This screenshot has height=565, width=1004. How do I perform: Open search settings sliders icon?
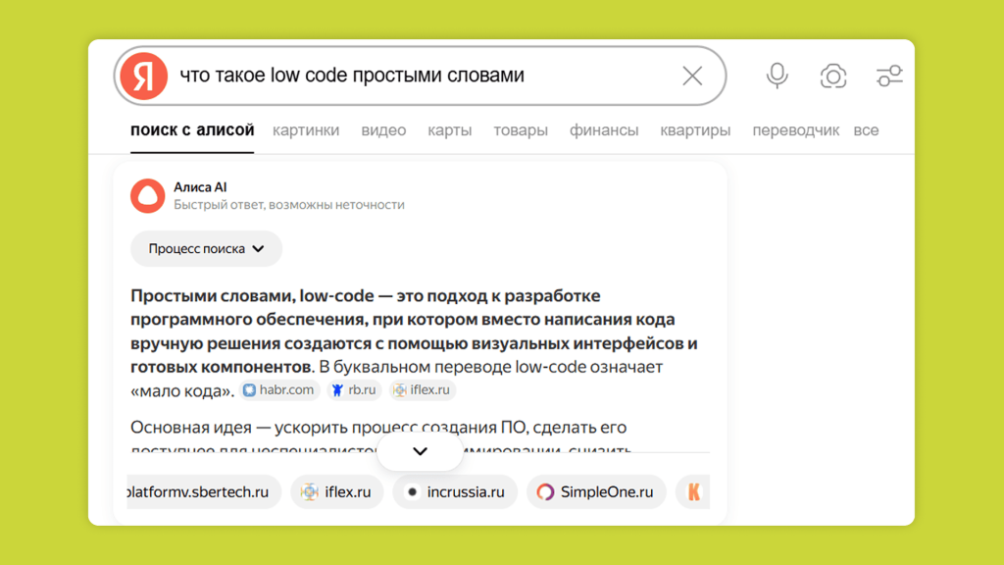click(x=889, y=76)
